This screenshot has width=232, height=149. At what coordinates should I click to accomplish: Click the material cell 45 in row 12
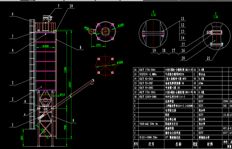click(200, 88)
